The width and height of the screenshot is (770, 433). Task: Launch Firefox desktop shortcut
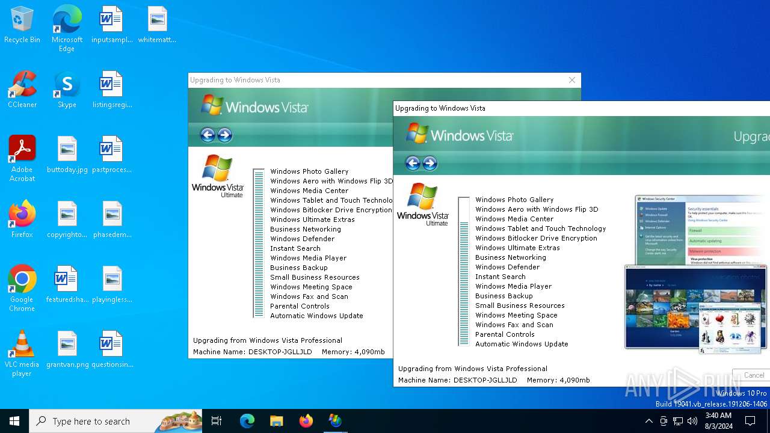click(22, 220)
